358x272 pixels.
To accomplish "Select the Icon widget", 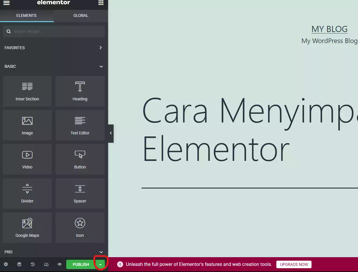I will pyautogui.click(x=80, y=227).
